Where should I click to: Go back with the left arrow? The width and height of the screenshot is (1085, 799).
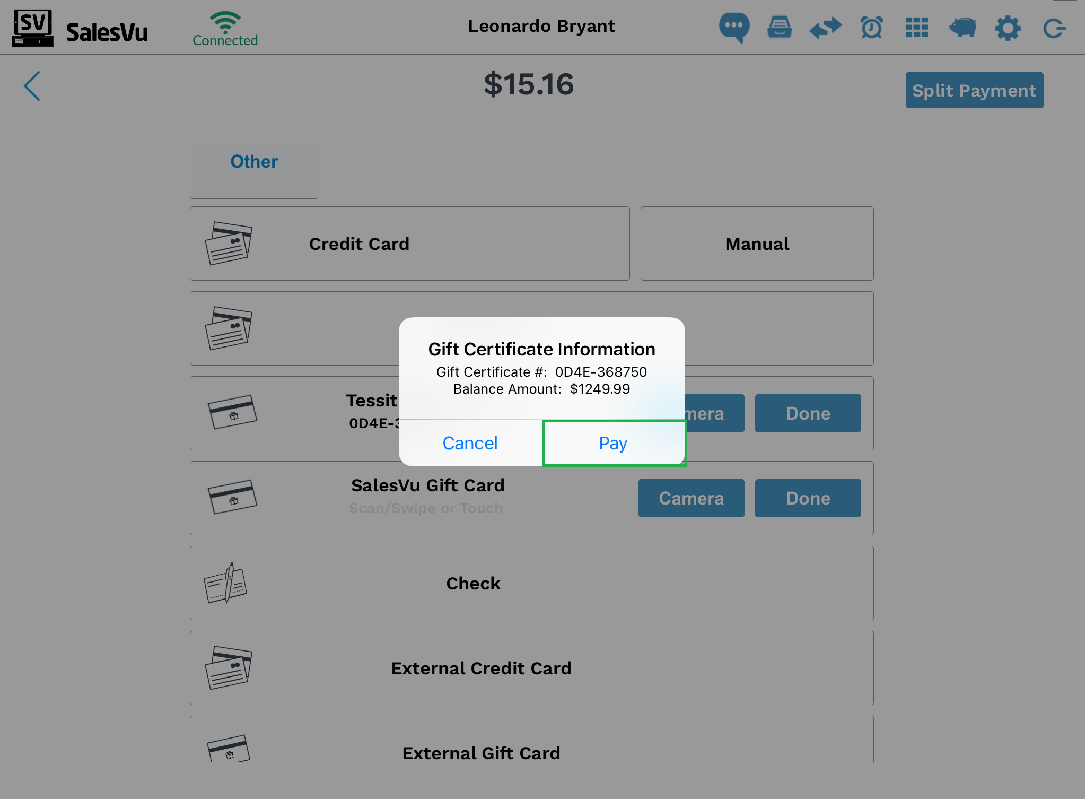(x=32, y=86)
